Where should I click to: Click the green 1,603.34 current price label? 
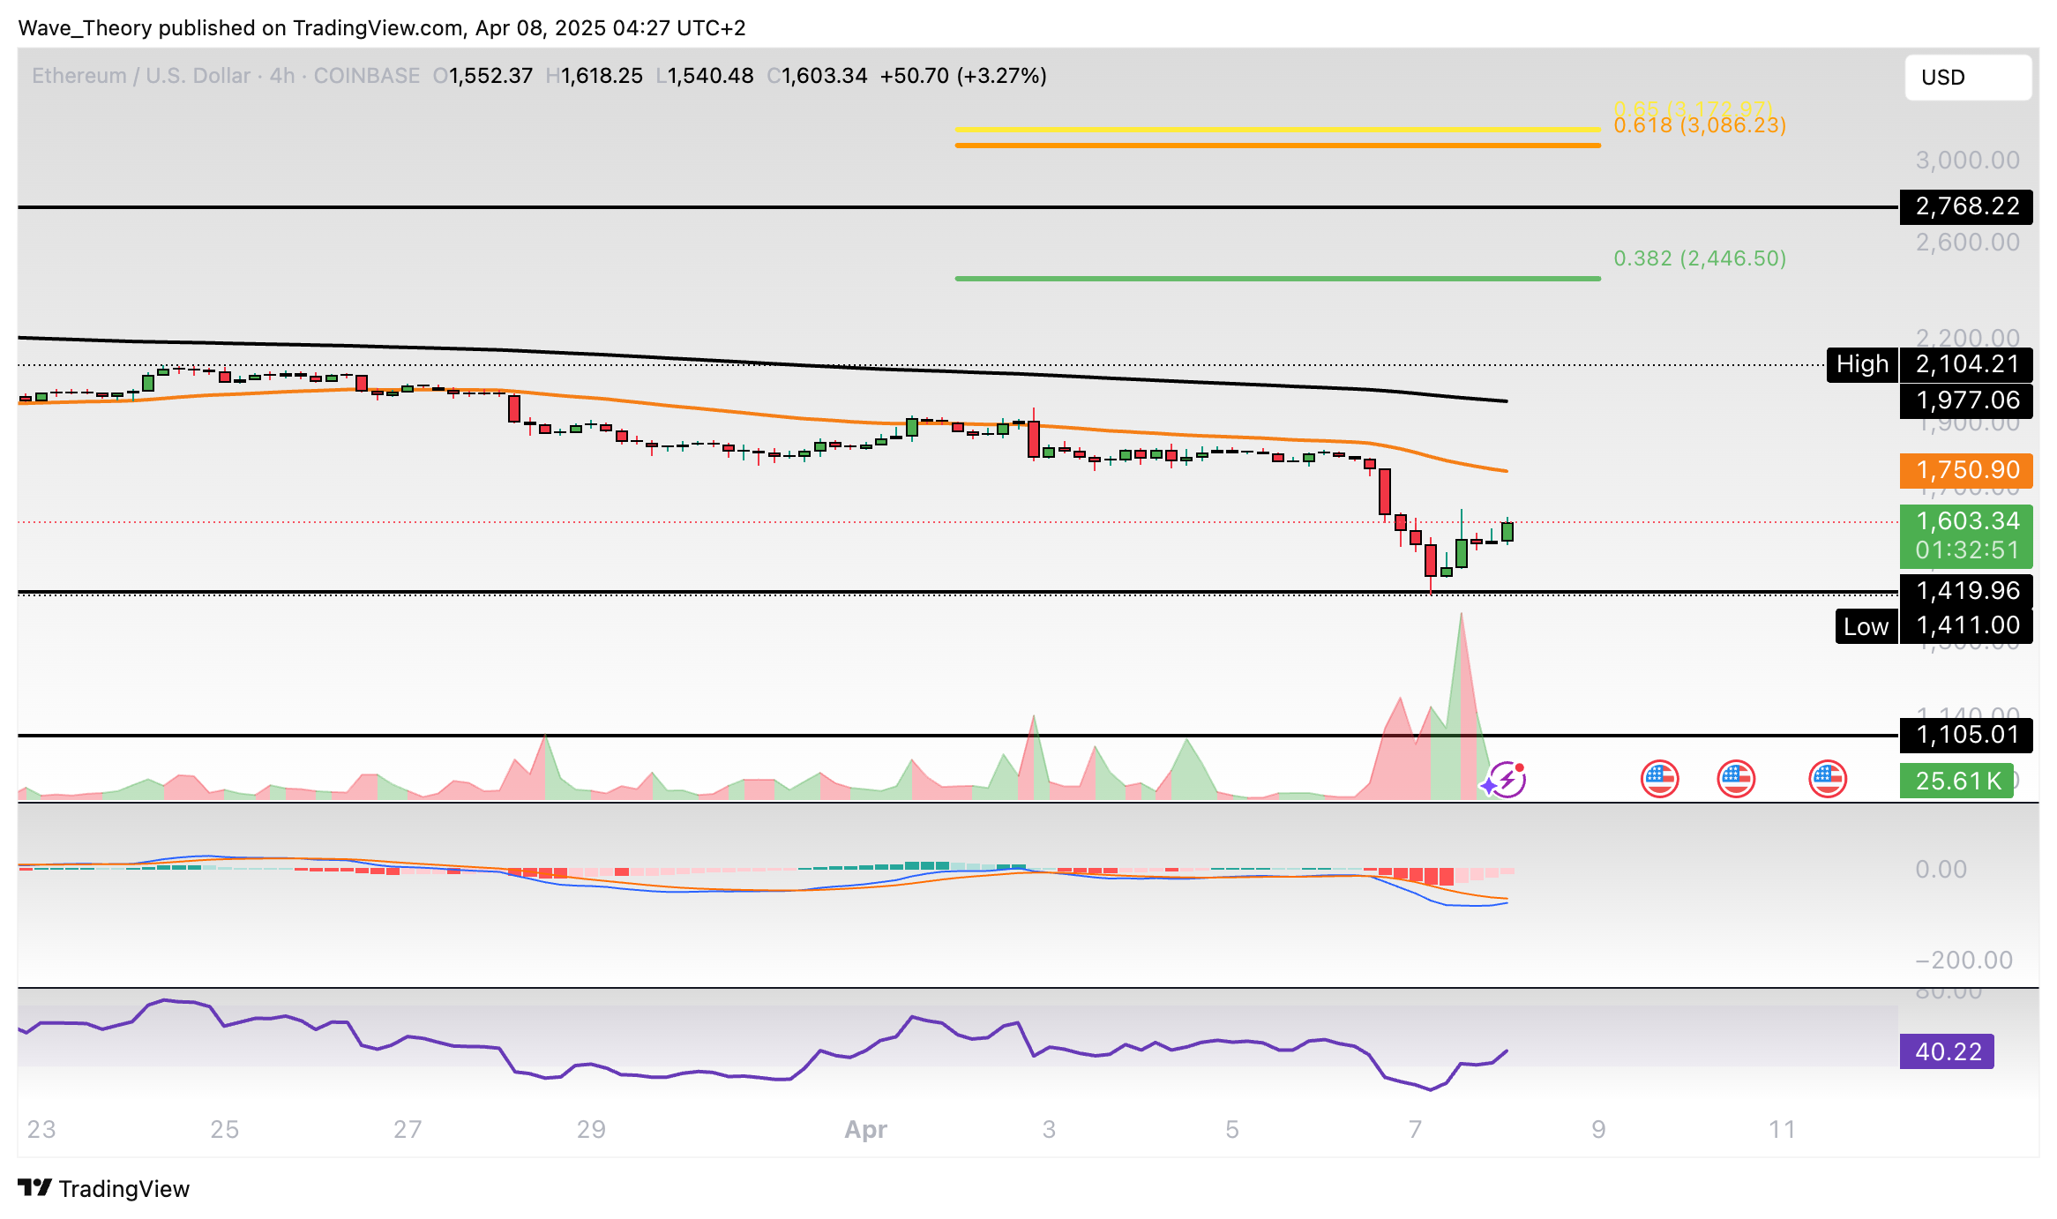(1966, 521)
